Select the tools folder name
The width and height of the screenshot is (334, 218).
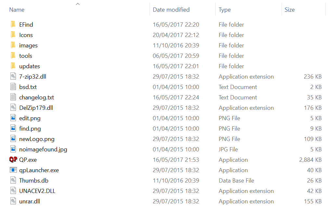point(26,56)
